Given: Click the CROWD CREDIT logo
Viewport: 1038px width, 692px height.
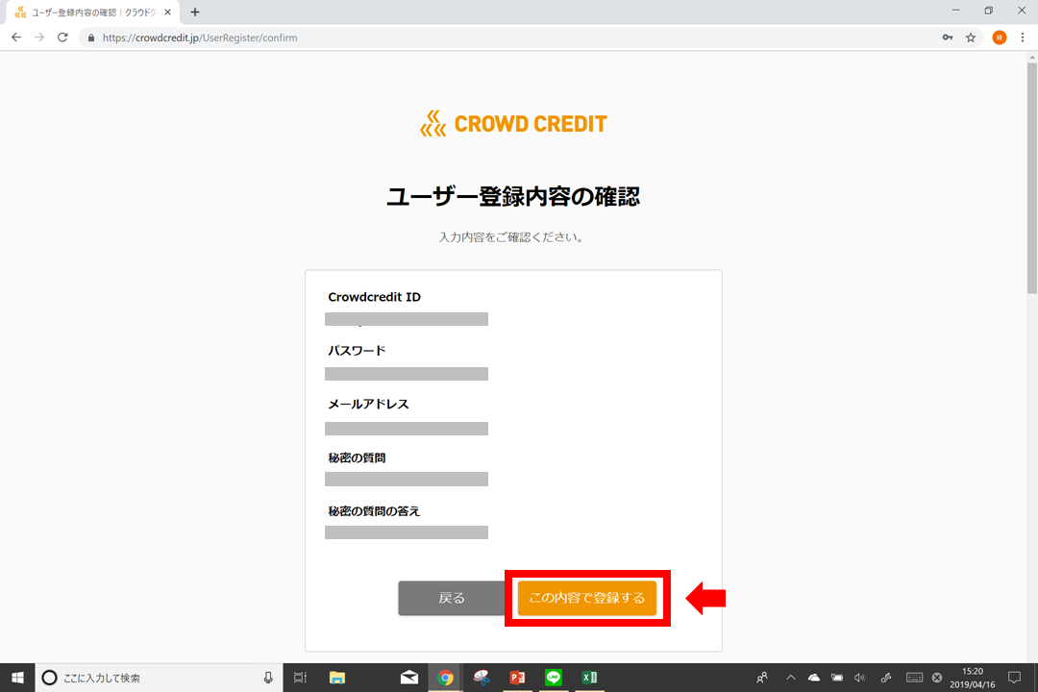Looking at the screenshot, I should 513,124.
